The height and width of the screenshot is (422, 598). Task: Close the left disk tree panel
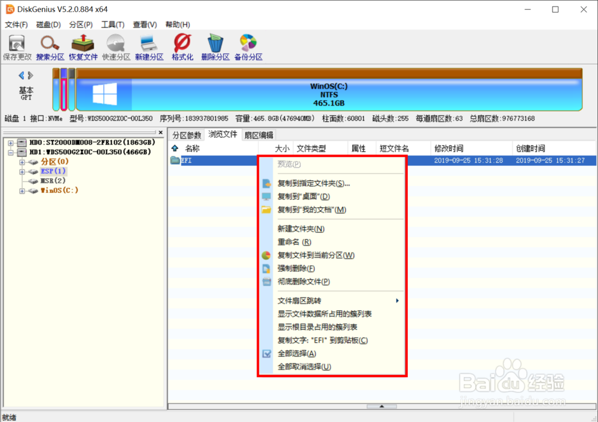161,133
